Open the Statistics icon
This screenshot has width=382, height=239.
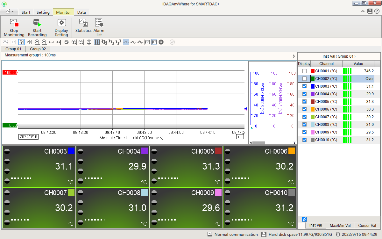click(83, 23)
